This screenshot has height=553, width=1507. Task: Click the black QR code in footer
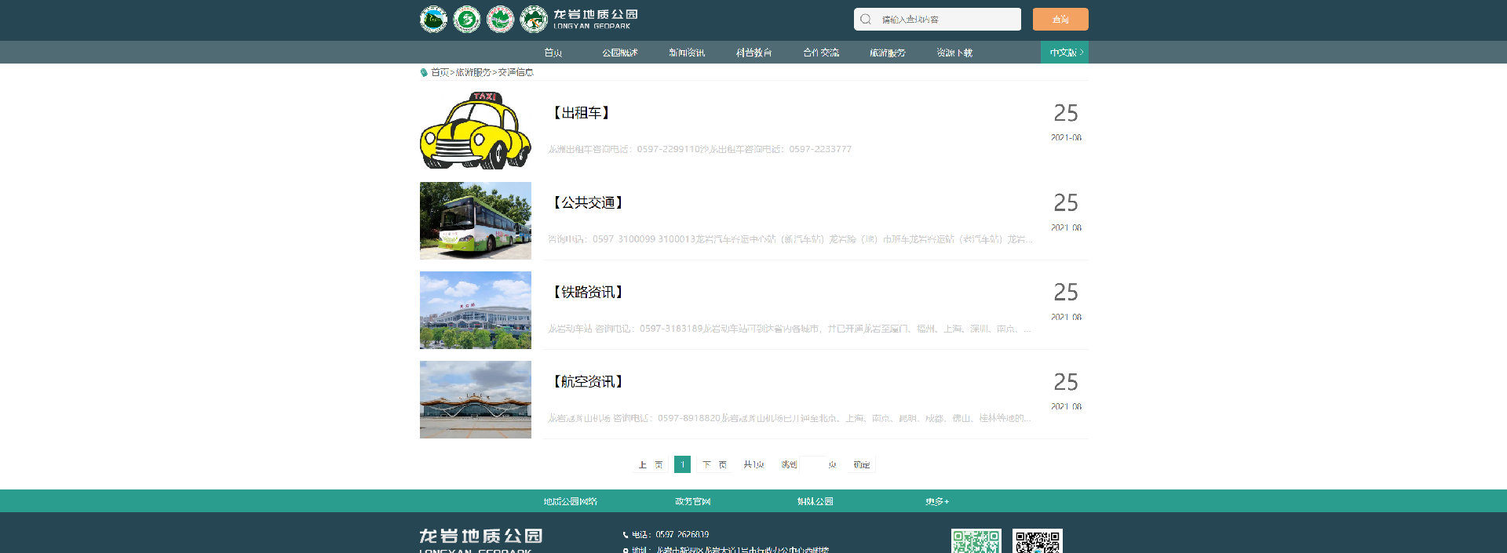1037,541
